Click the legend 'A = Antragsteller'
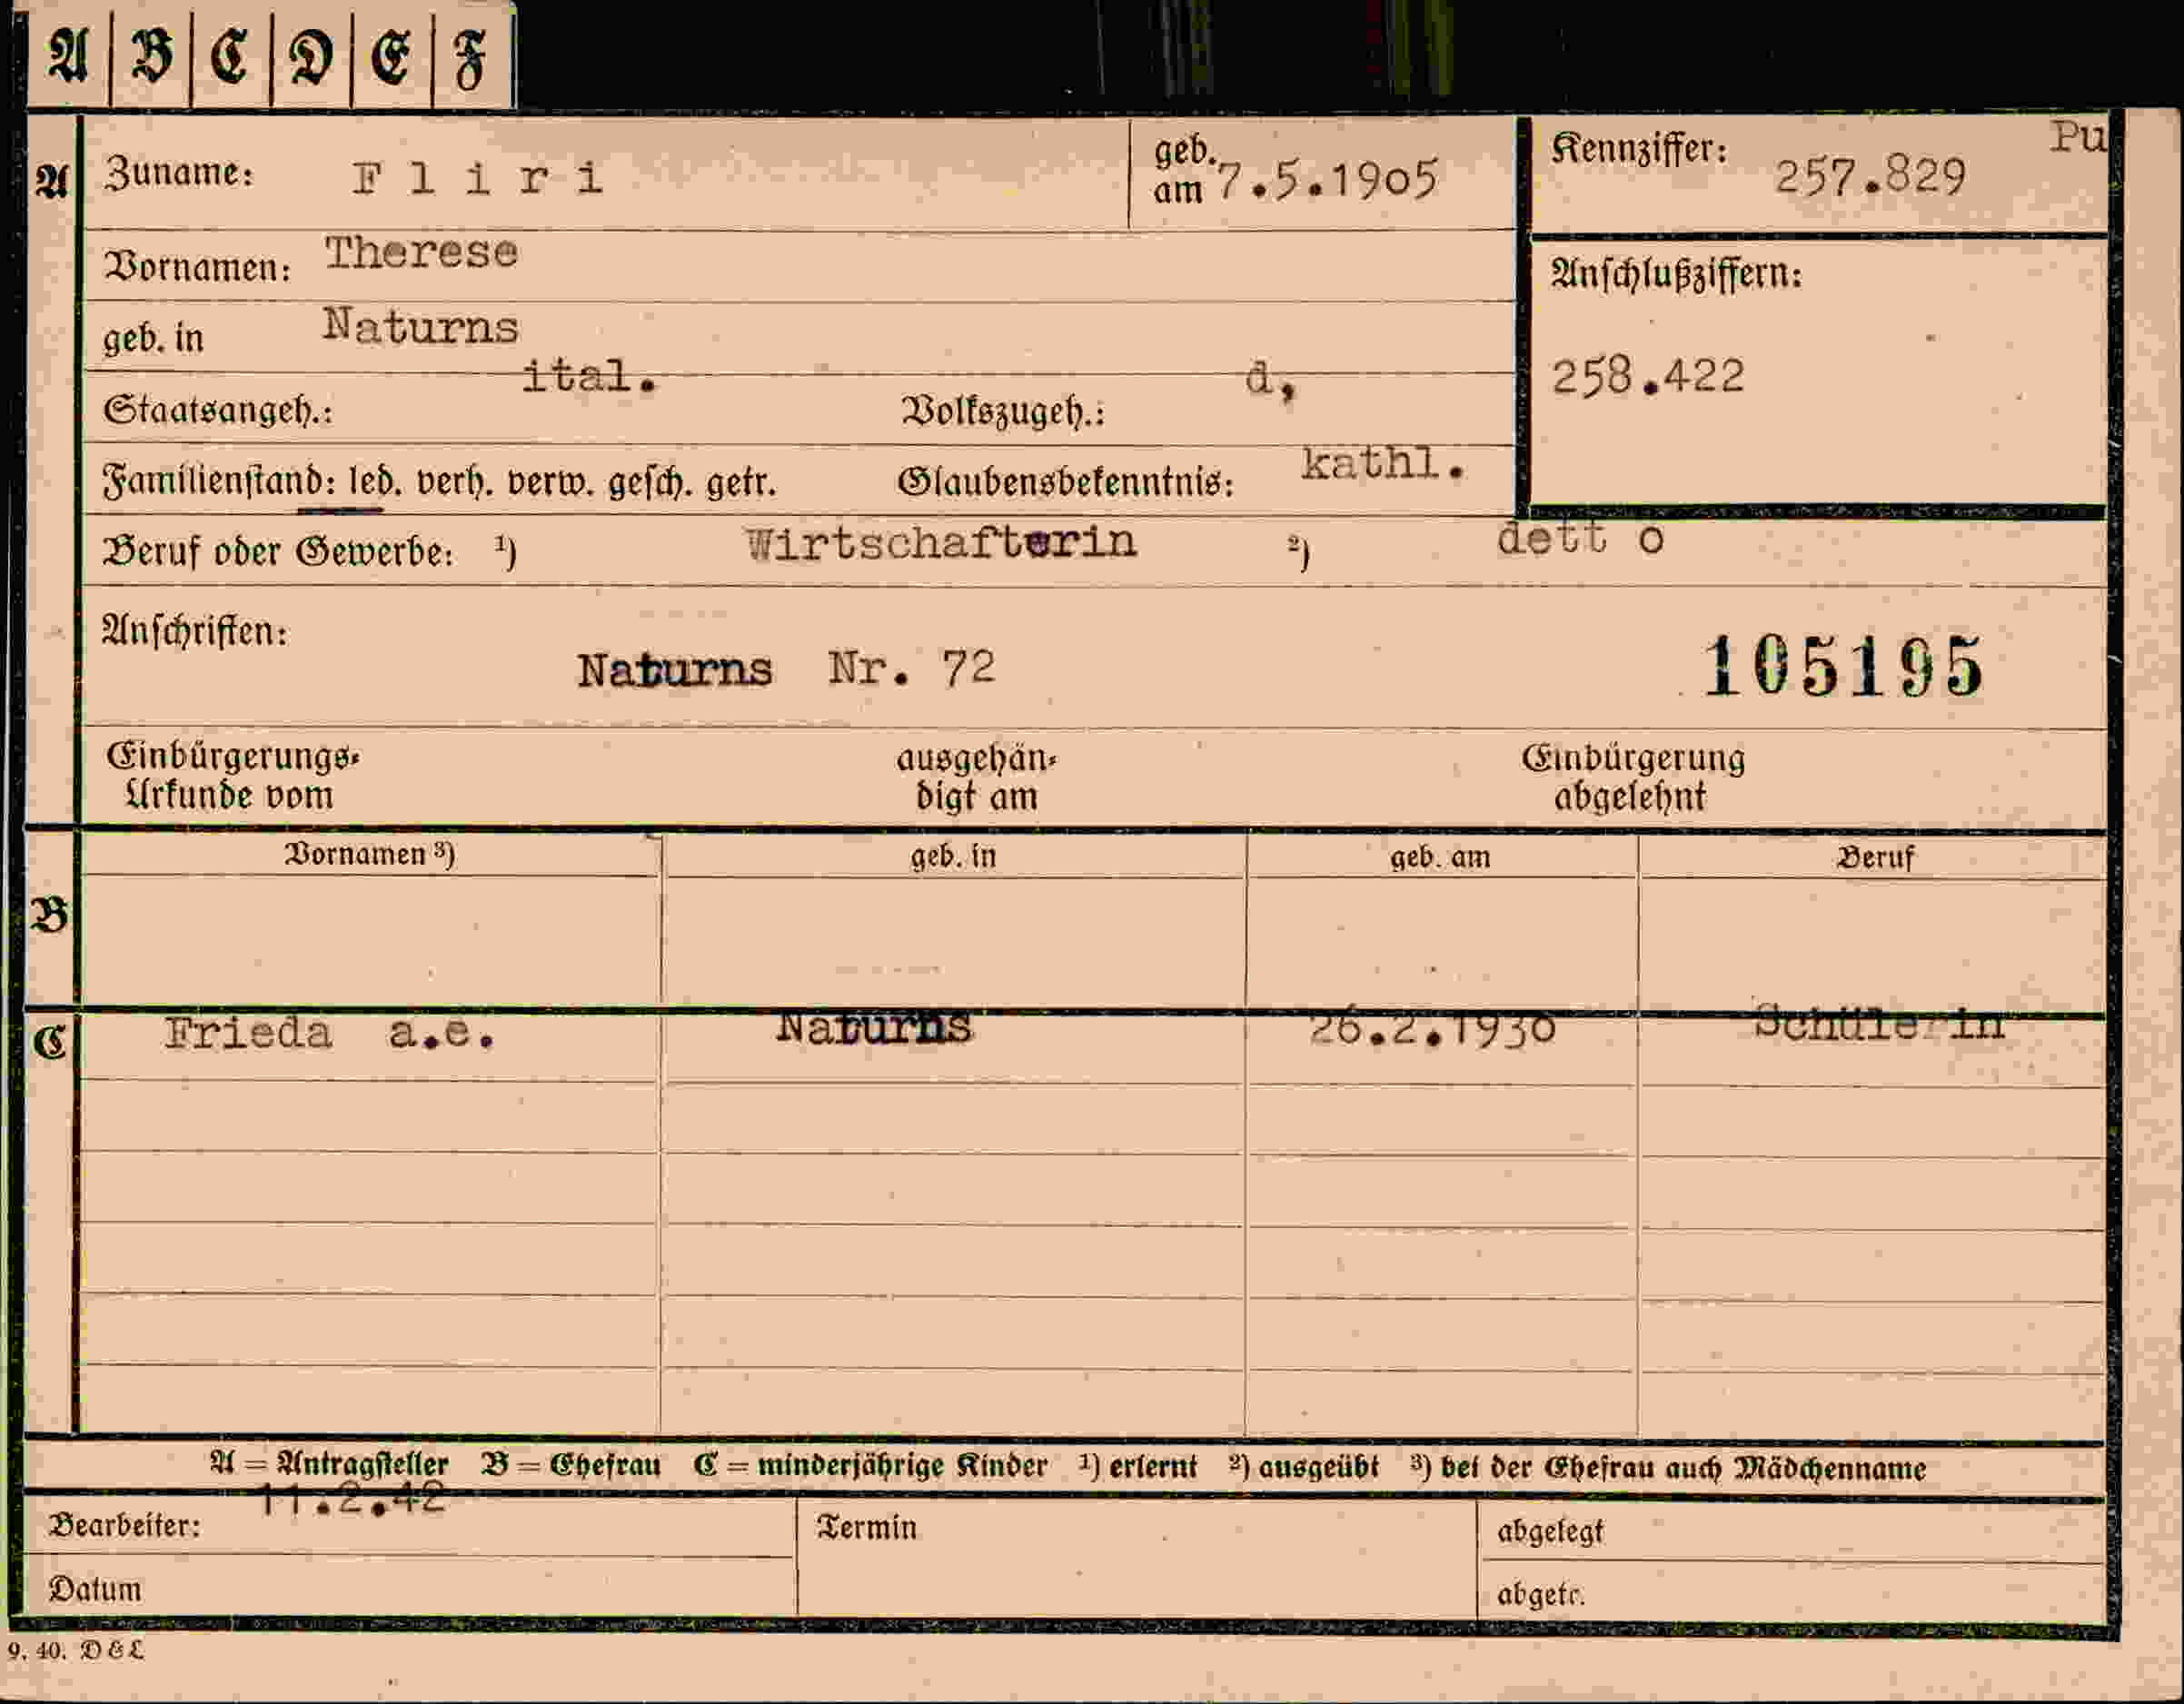 point(329,1464)
